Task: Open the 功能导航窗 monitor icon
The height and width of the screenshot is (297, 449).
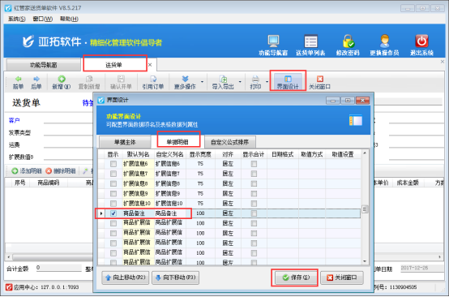Action: [x=273, y=41]
